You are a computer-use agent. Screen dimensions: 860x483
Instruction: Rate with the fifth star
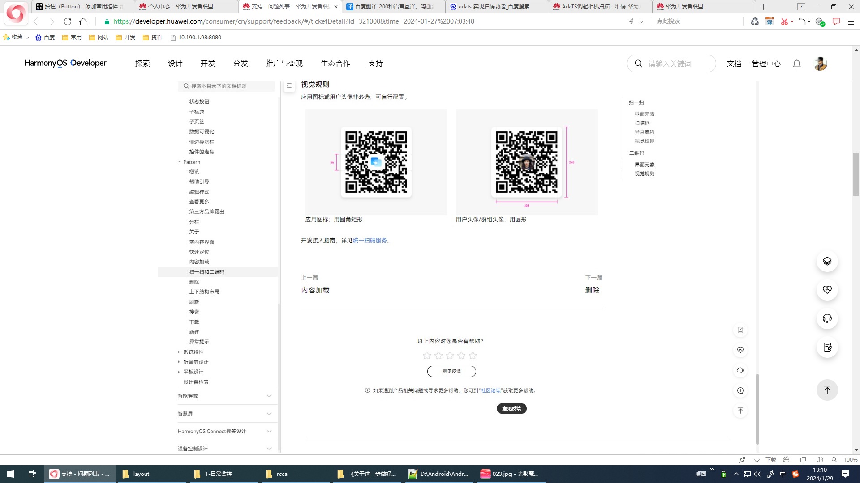473,356
